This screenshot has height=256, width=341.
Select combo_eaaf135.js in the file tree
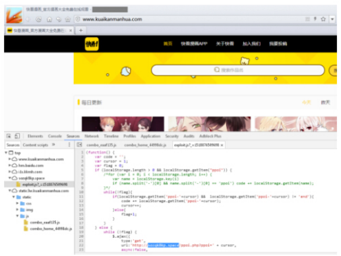click(x=45, y=222)
